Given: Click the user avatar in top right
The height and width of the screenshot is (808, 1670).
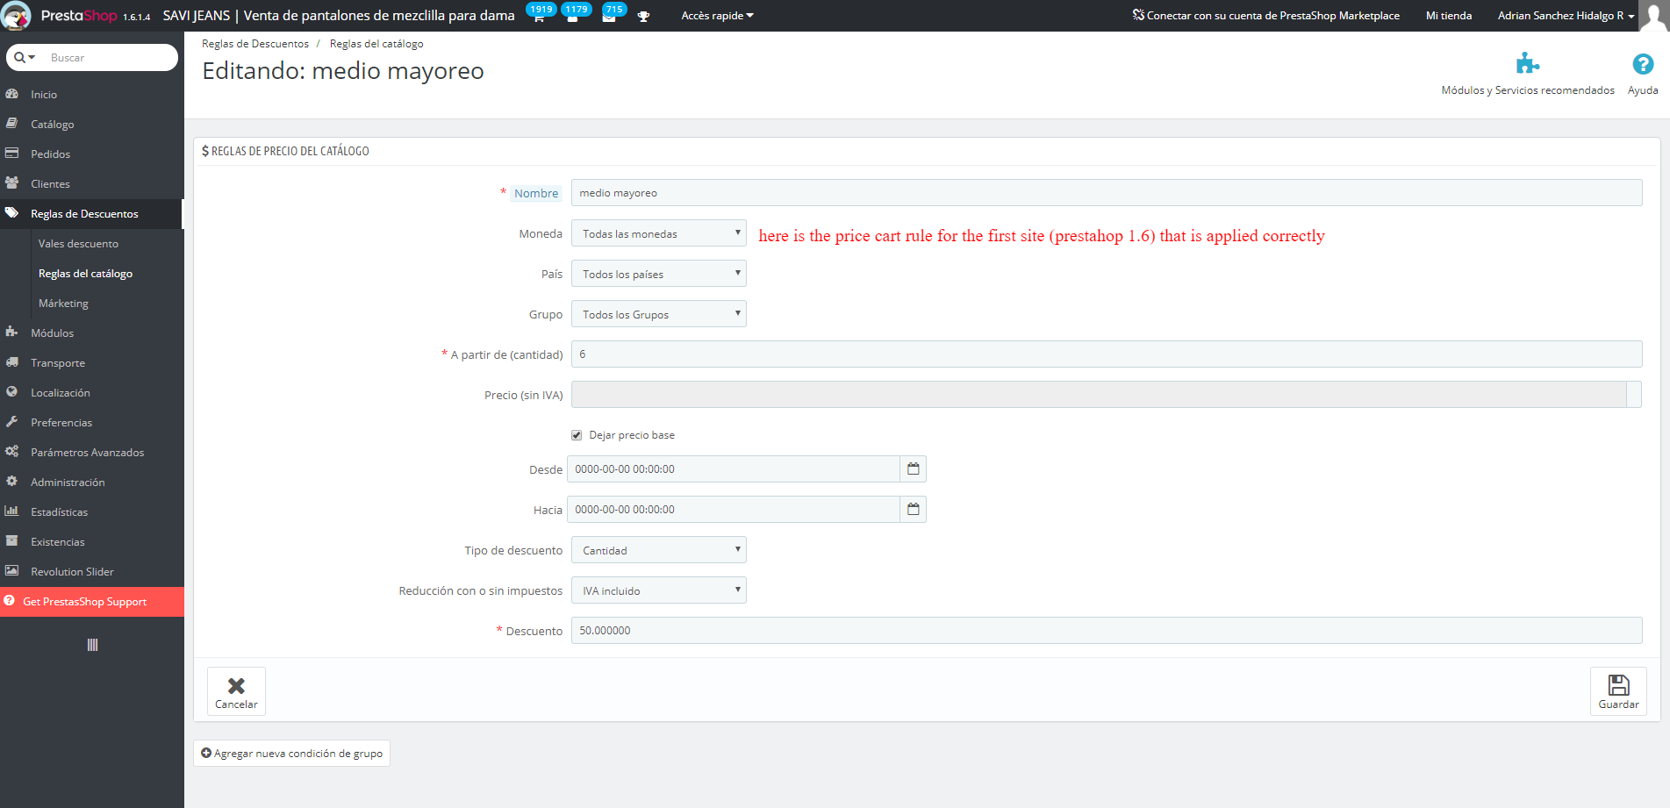Looking at the screenshot, I should [x=1654, y=16].
